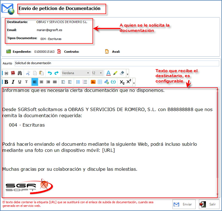Click expediente number 010000015163
This screenshot has width=222, height=211.
[44, 52]
